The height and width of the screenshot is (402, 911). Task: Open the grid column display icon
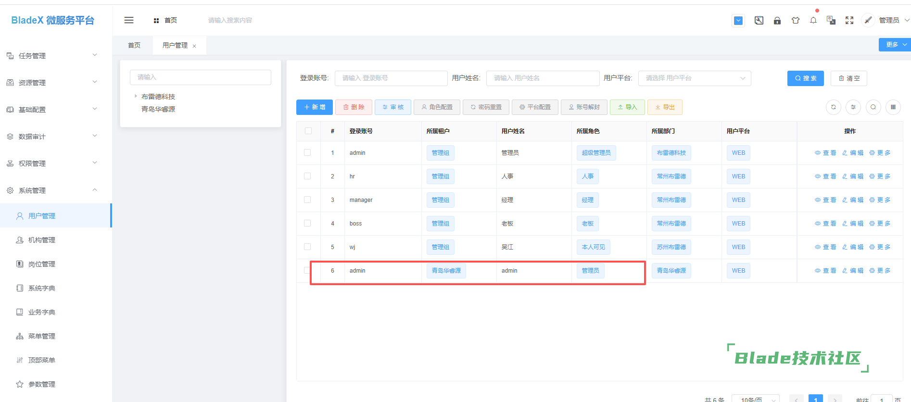coord(893,107)
